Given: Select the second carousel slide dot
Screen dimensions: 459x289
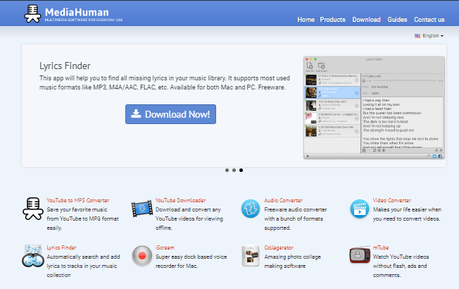Looking at the screenshot, I should tap(234, 171).
